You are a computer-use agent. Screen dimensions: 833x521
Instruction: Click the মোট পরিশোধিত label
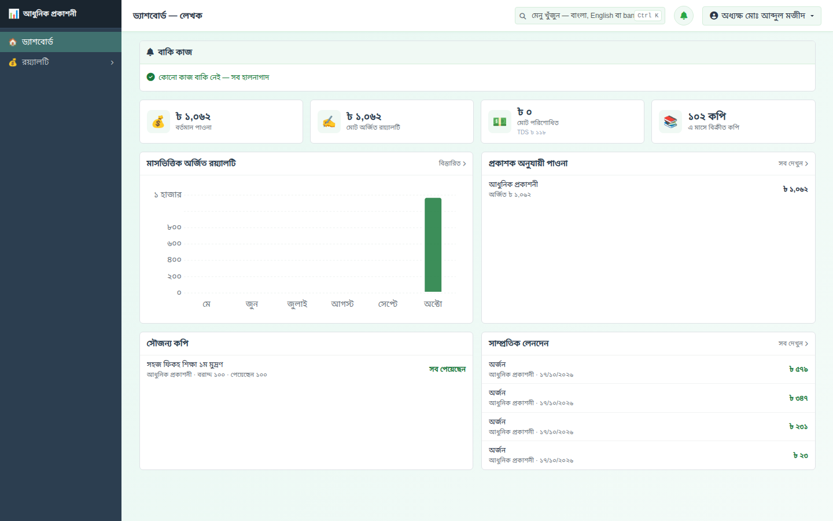(x=538, y=123)
